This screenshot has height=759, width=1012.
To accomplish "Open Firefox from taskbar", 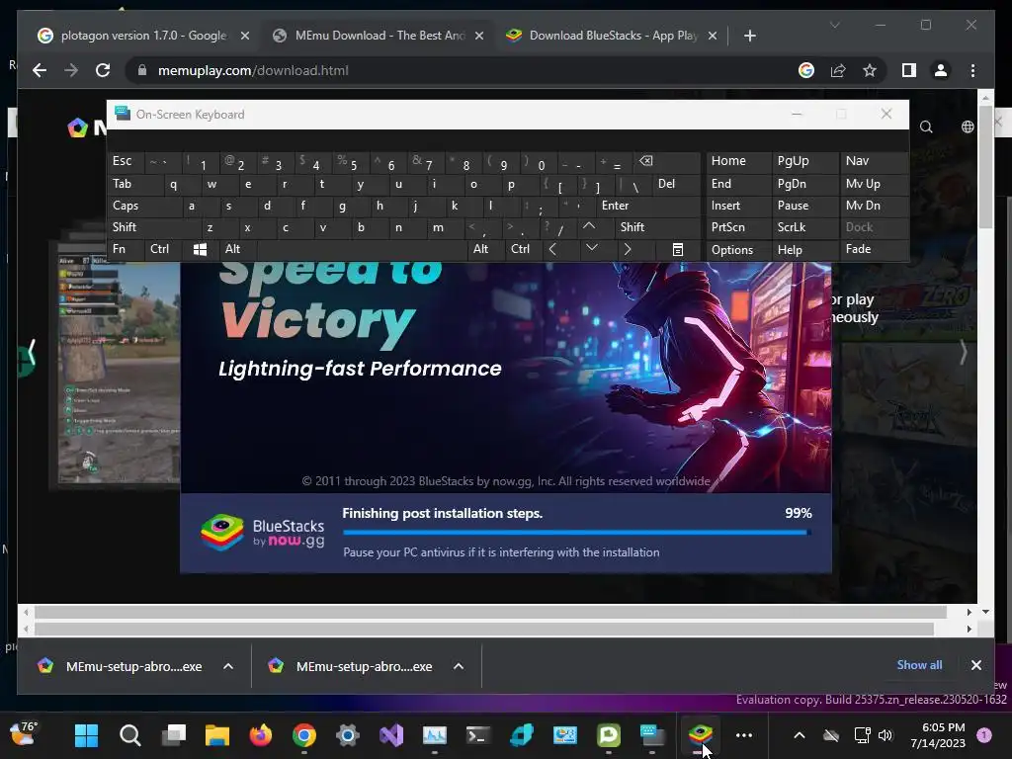I will coord(261,735).
